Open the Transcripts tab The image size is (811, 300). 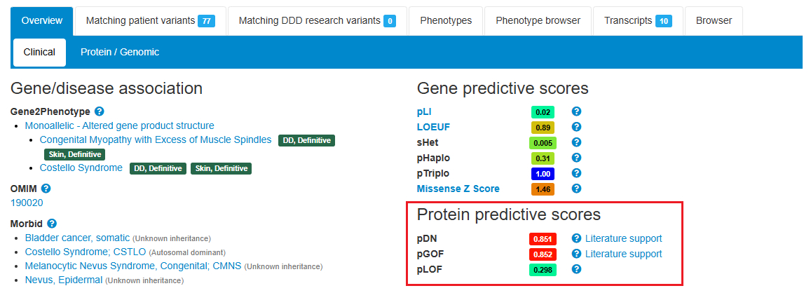(638, 20)
